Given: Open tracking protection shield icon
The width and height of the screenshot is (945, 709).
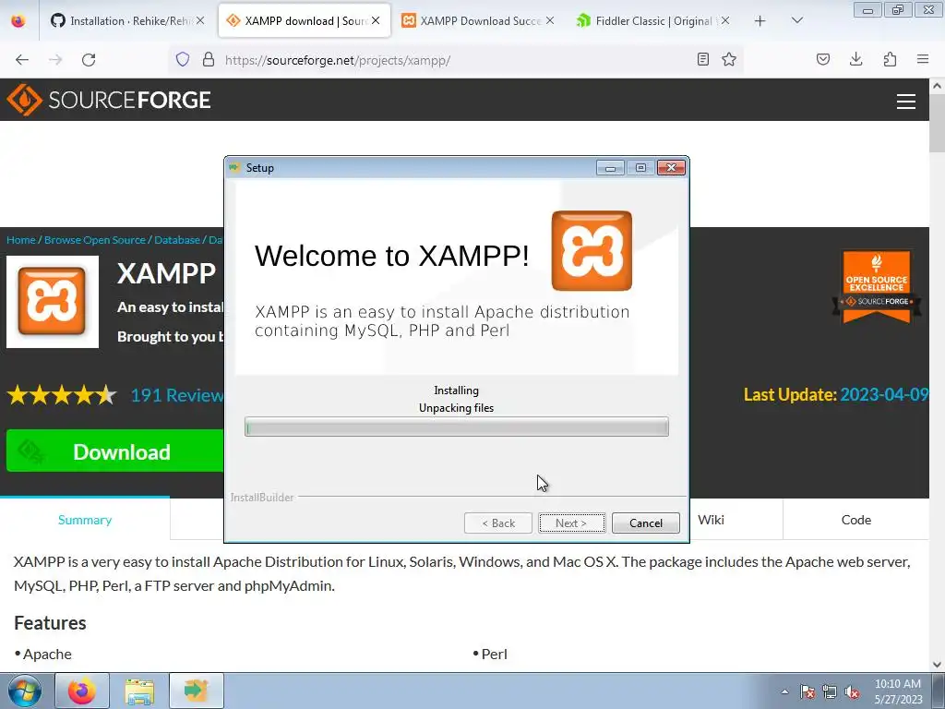Looking at the screenshot, I should [x=183, y=59].
